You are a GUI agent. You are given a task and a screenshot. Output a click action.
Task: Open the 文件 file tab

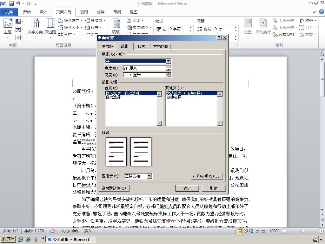9,12
